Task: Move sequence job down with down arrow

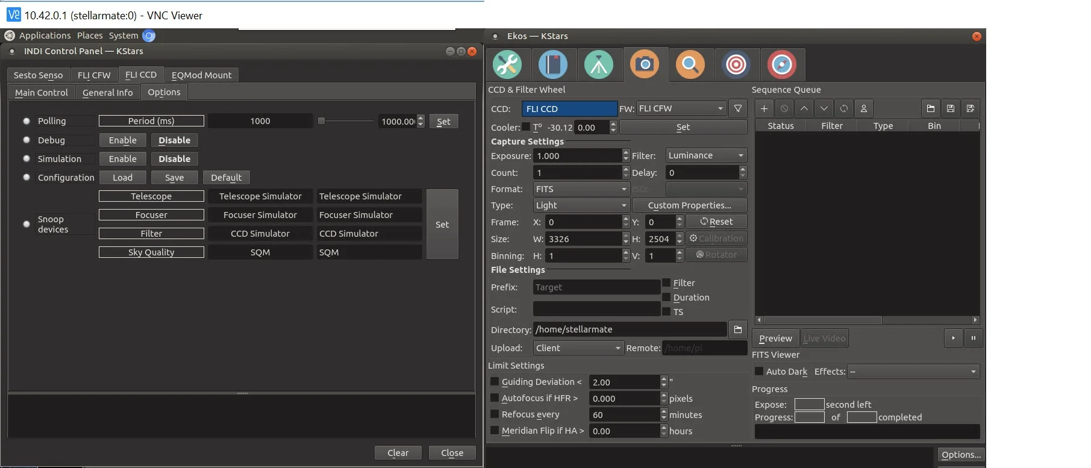Action: click(824, 108)
